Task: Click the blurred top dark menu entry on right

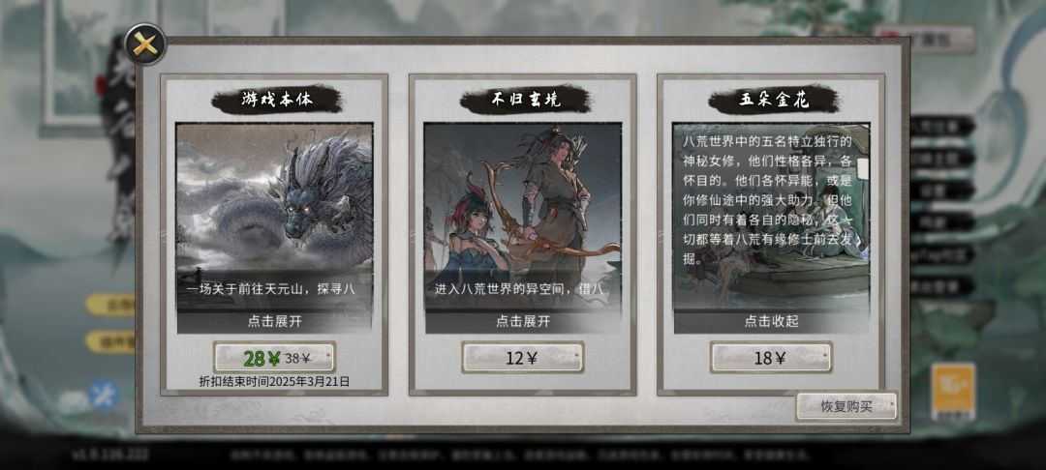Action: coord(940,125)
